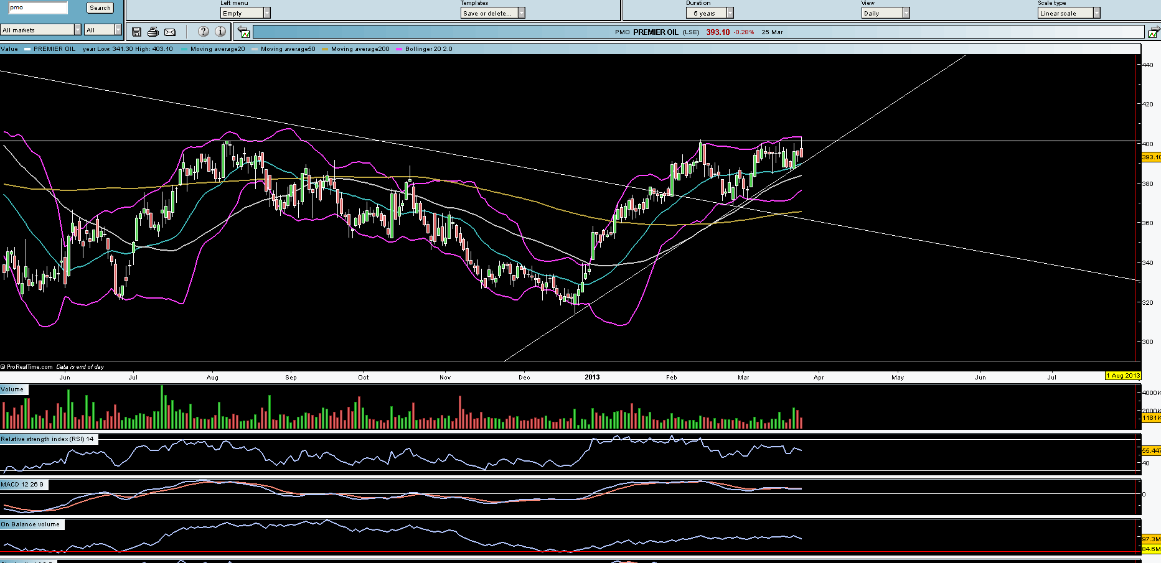Click the 393.10 current price tag on axis
Screen dimensions: 1161x563
pyautogui.click(x=1151, y=157)
